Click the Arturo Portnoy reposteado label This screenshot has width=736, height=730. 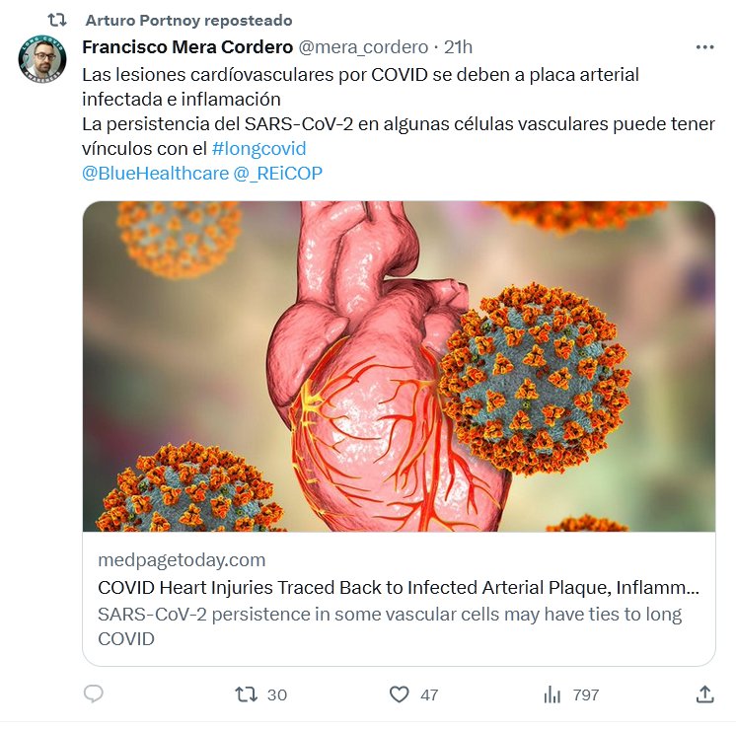coord(188,20)
